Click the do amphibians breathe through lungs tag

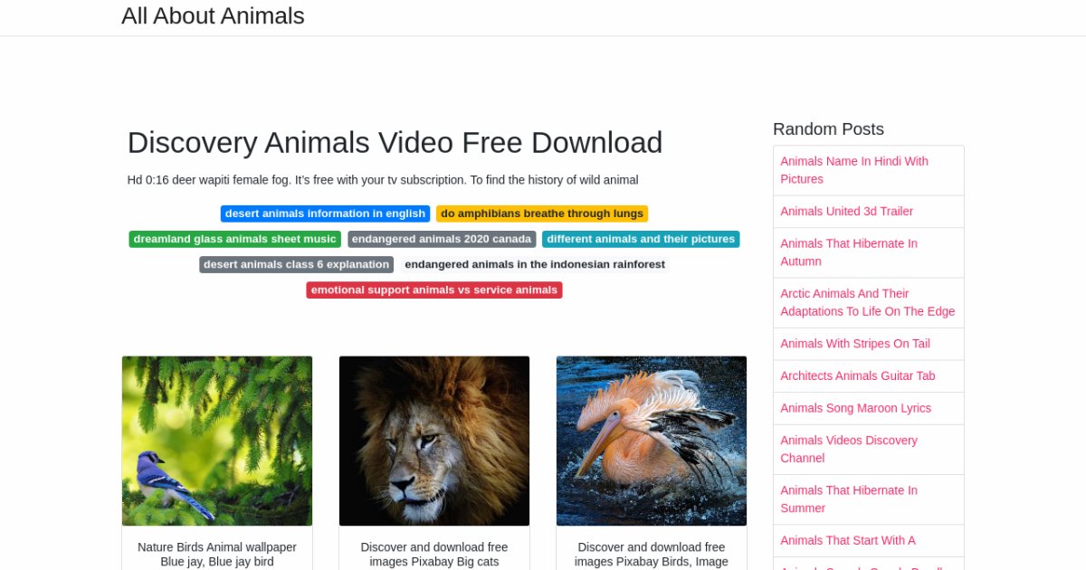coord(542,214)
